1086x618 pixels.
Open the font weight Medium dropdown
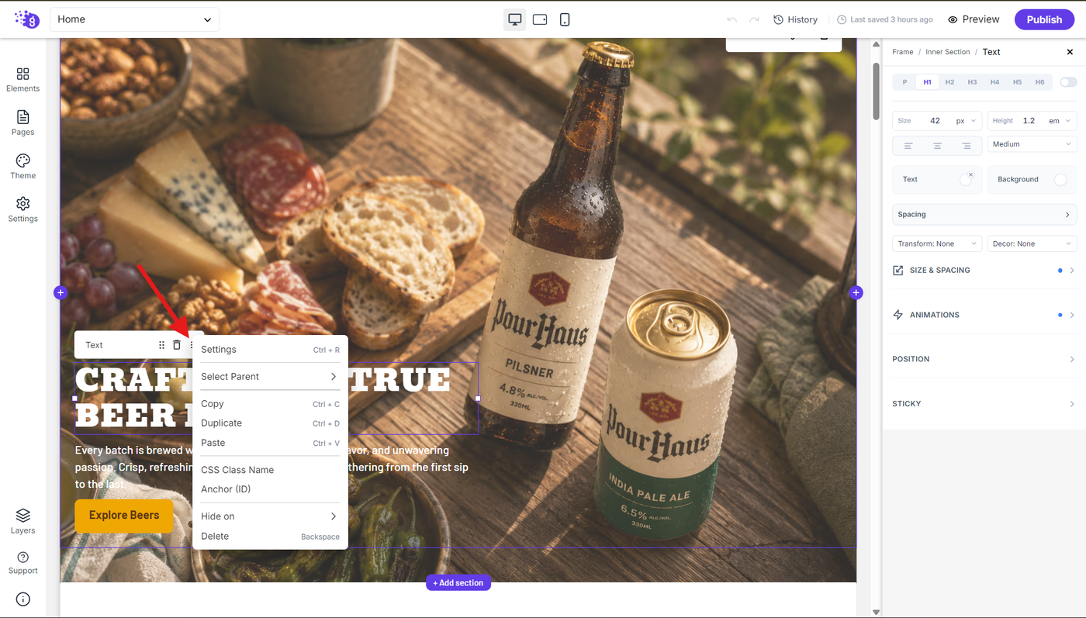click(1032, 144)
